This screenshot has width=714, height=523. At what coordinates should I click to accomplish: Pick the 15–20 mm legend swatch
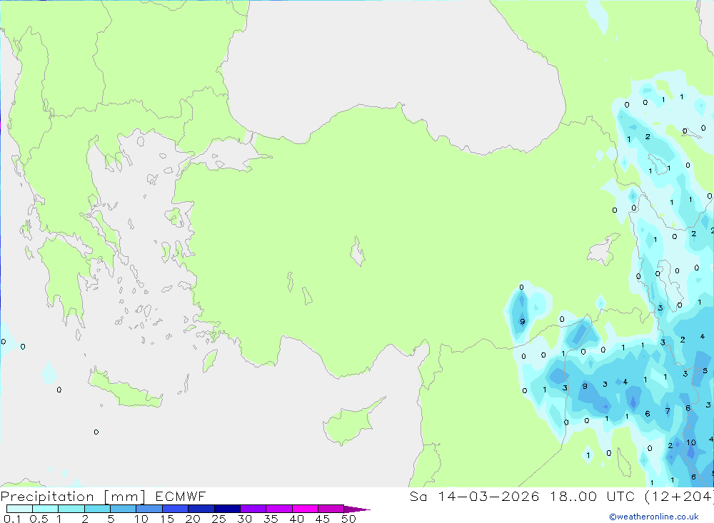pos(176,509)
